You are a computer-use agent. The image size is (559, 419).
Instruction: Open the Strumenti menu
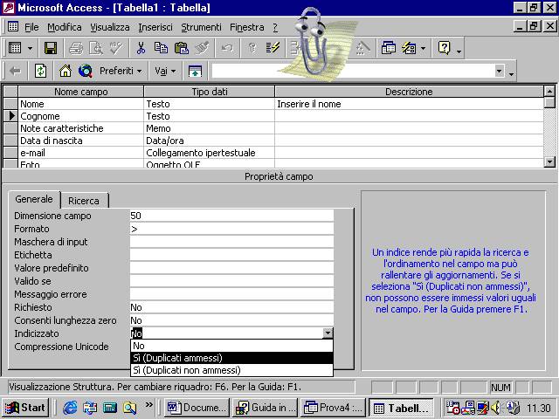tap(201, 27)
